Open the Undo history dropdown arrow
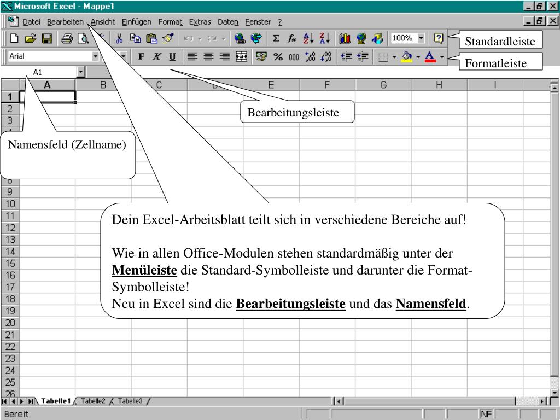The image size is (560, 420). tap(200, 38)
